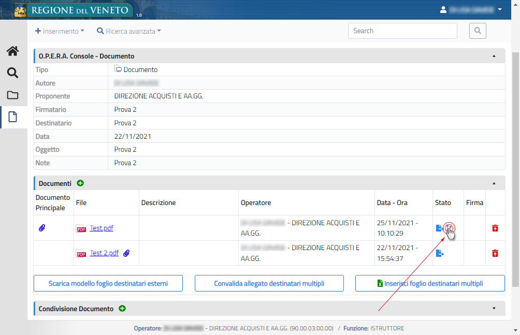The height and width of the screenshot is (335, 520).
Task: Open the Inserimento dropdown menu
Action: [x=60, y=31]
